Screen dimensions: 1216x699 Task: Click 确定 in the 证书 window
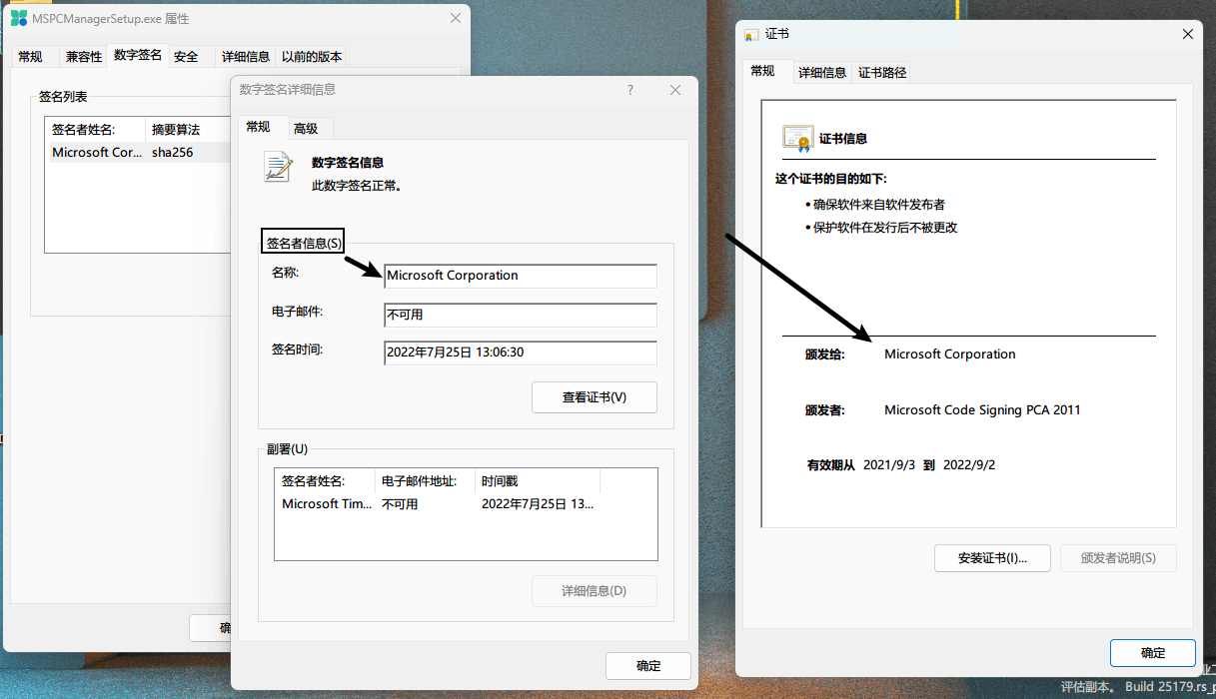click(x=1153, y=653)
